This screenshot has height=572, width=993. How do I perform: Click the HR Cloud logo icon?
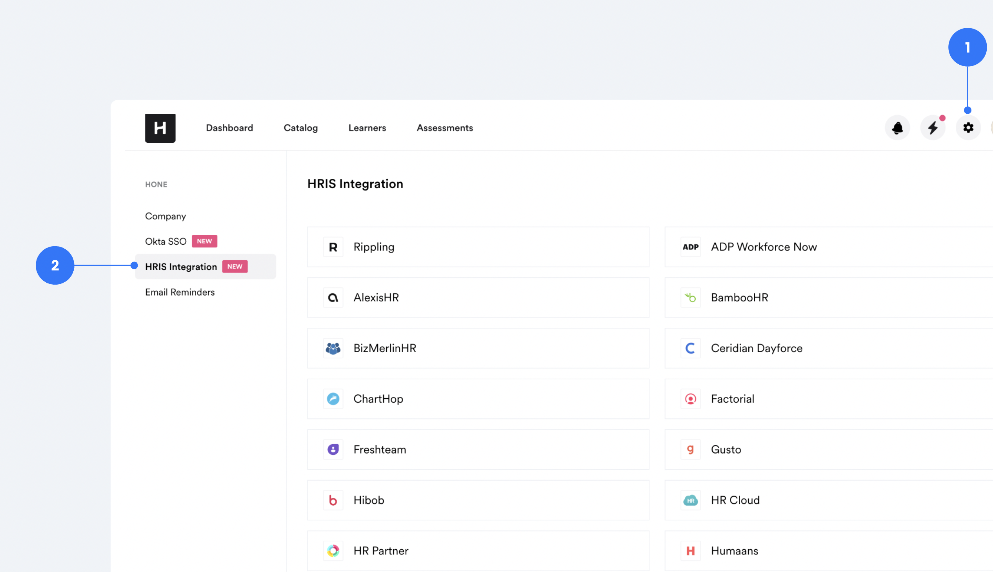click(690, 501)
